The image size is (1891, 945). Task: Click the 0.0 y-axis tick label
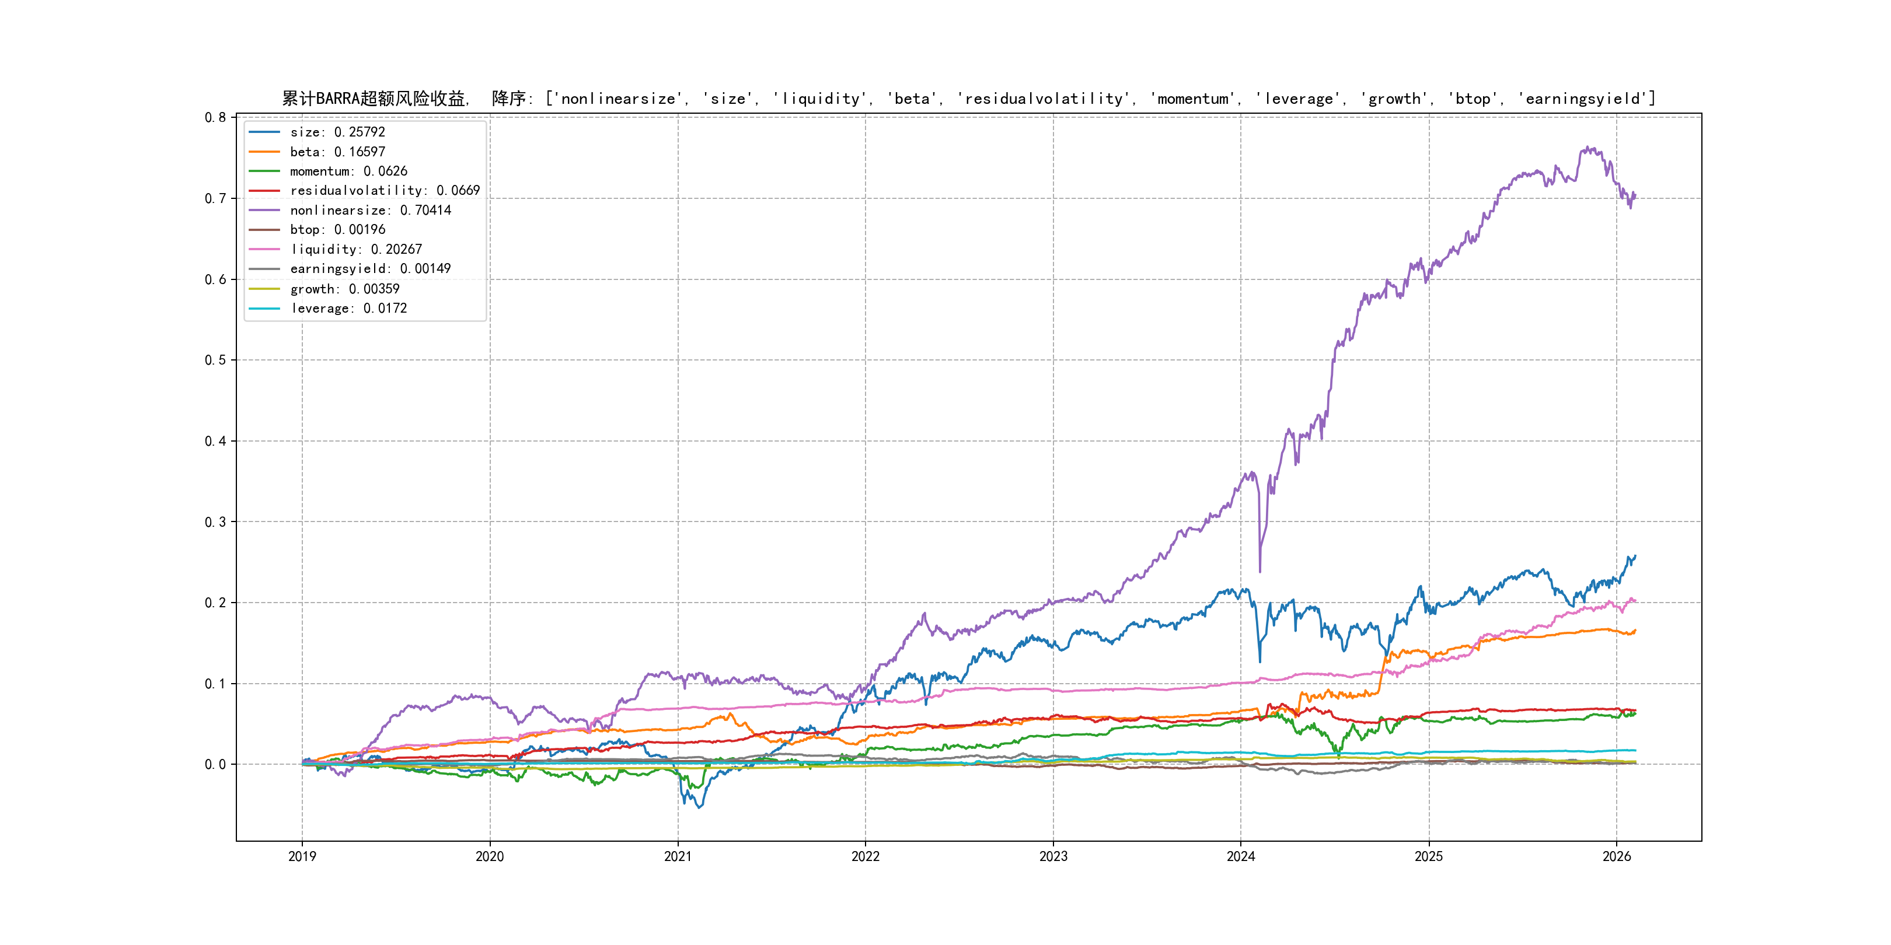point(215,765)
